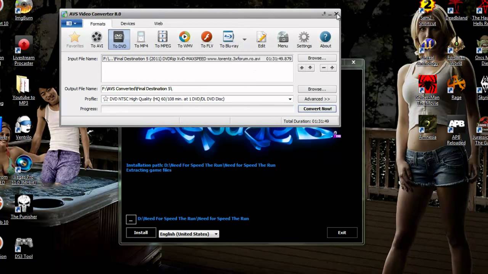Screen dimensions: 488x274
Task: Open the Advanced options panel
Action: (317, 99)
